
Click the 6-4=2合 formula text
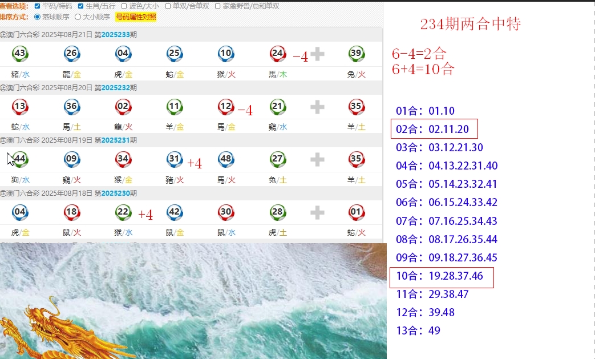tap(419, 54)
